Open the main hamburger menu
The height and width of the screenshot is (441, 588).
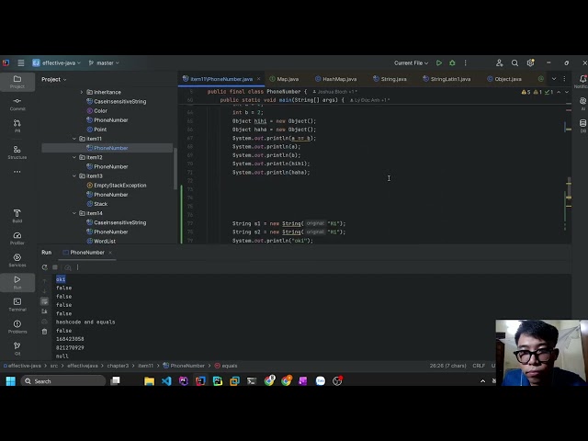(x=21, y=63)
